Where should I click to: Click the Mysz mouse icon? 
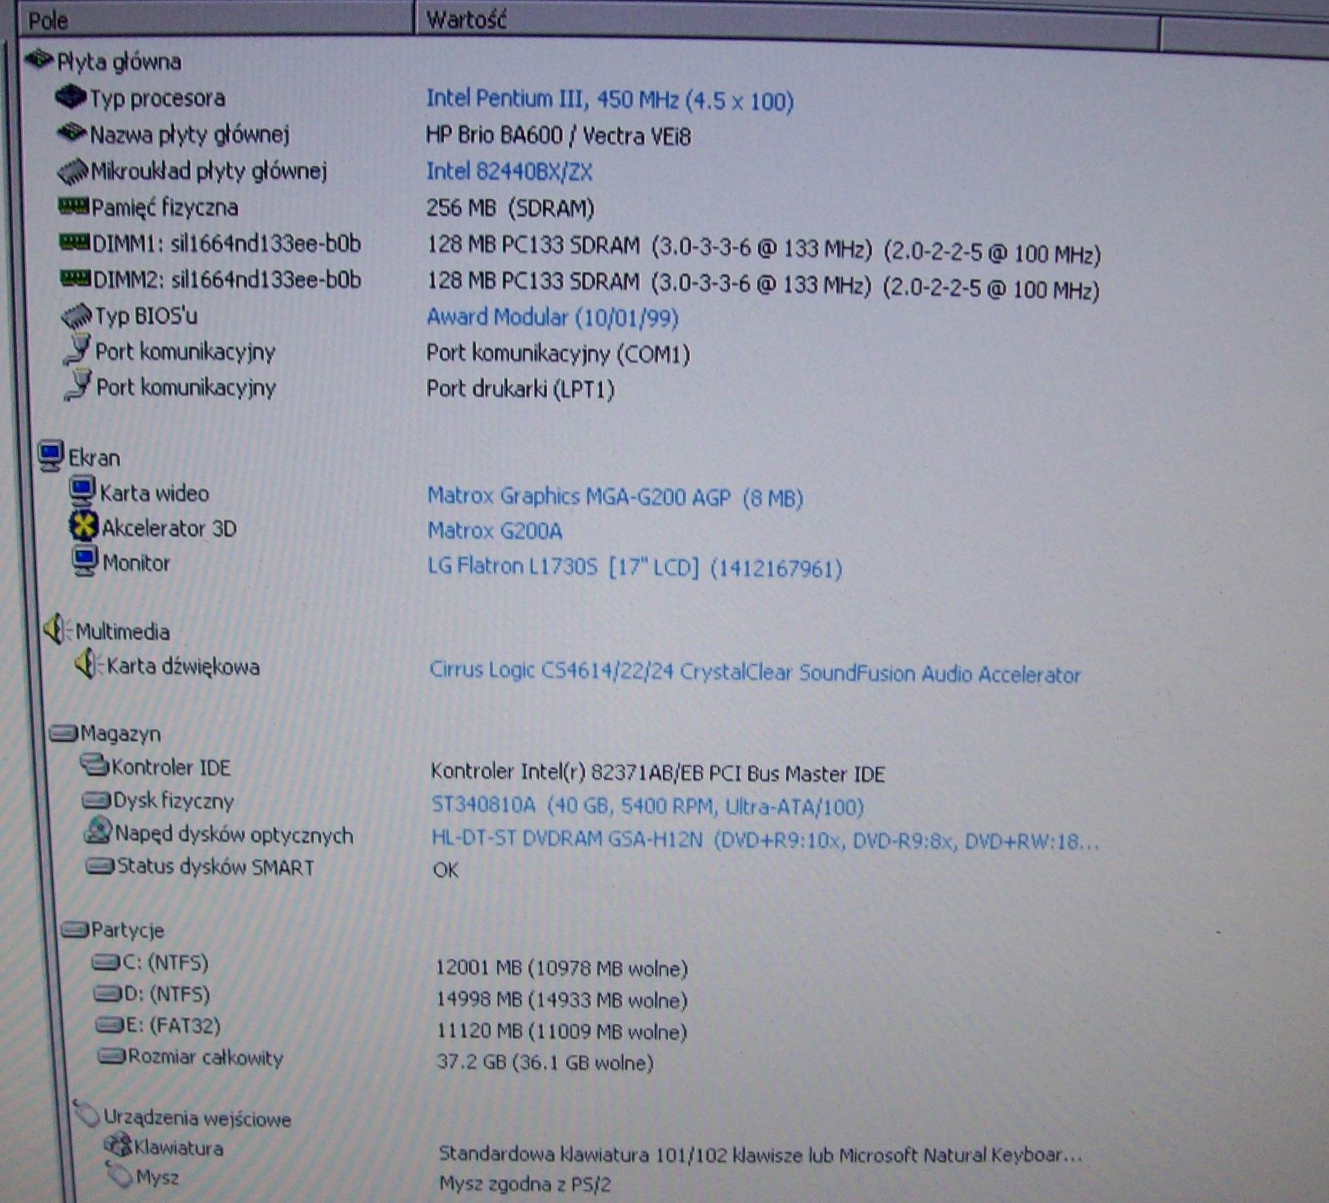120,1175
